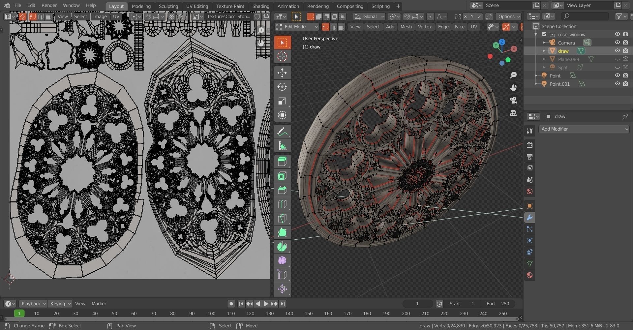The height and width of the screenshot is (330, 633).
Task: Hide the rose_window collection in viewport
Action: click(x=618, y=34)
